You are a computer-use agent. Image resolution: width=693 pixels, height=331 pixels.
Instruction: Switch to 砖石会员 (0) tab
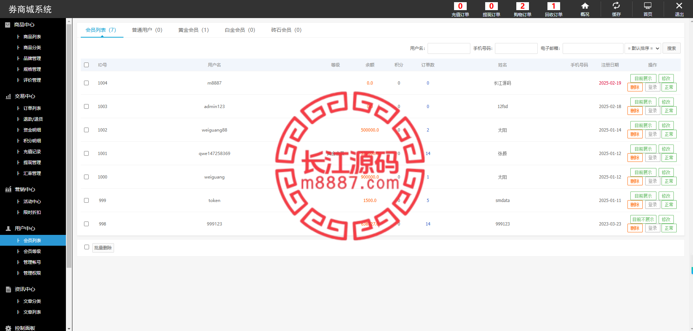[286, 30]
